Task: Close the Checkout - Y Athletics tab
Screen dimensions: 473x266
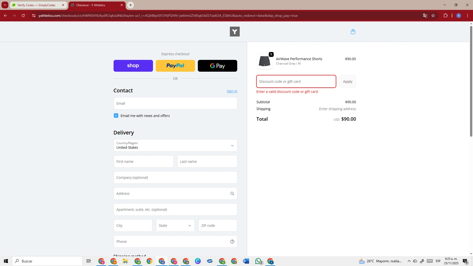Action: click(122, 5)
